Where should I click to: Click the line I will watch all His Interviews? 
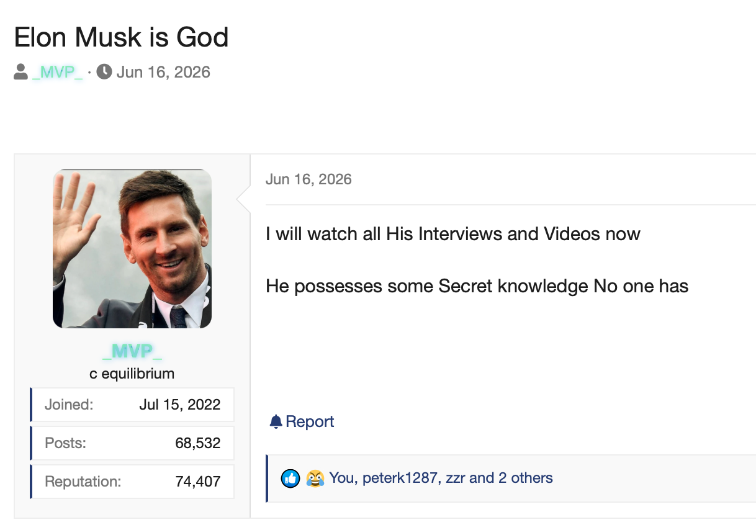click(453, 234)
